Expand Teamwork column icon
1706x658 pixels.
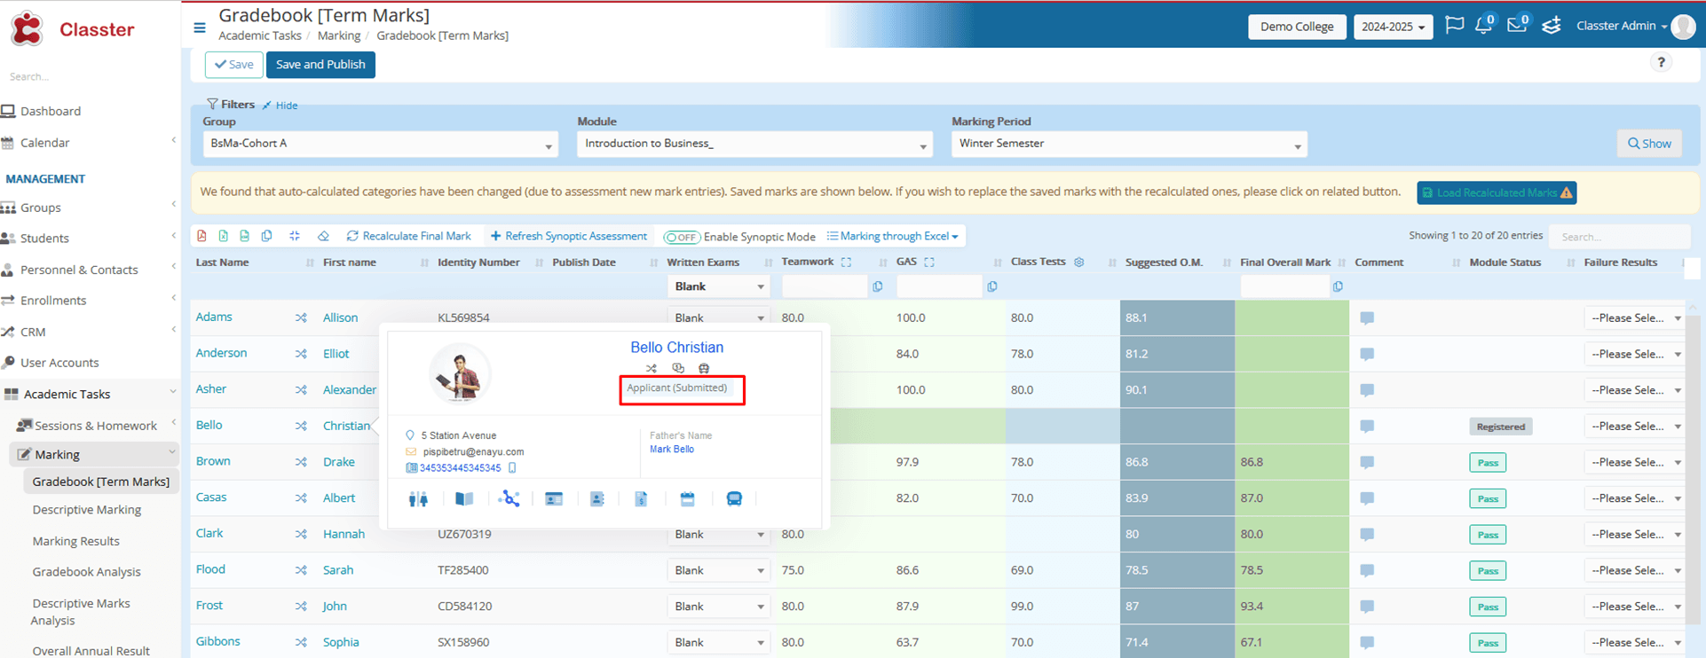(846, 262)
